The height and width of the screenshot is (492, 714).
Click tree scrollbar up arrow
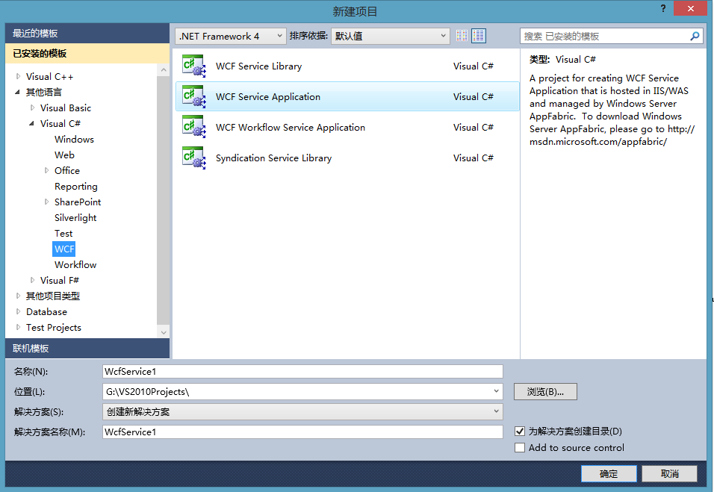click(164, 69)
